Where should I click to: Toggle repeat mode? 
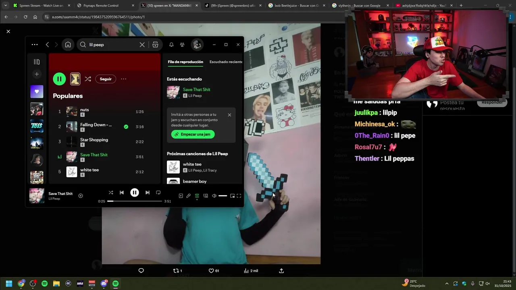point(158,193)
